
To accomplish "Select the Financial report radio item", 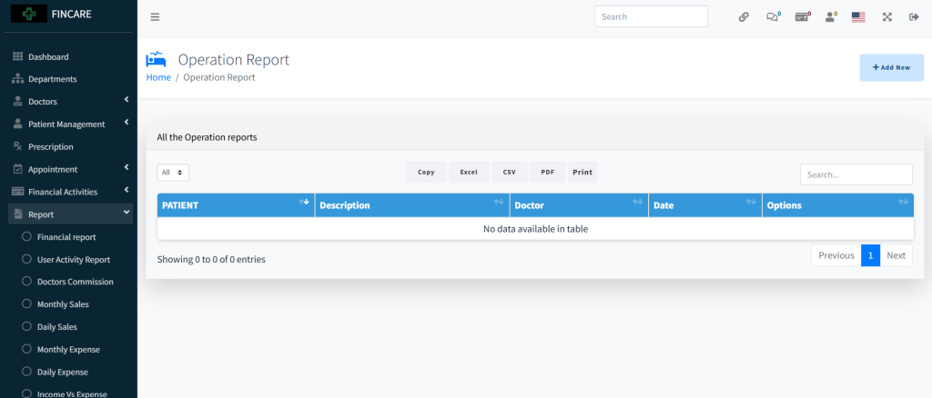I will point(66,237).
